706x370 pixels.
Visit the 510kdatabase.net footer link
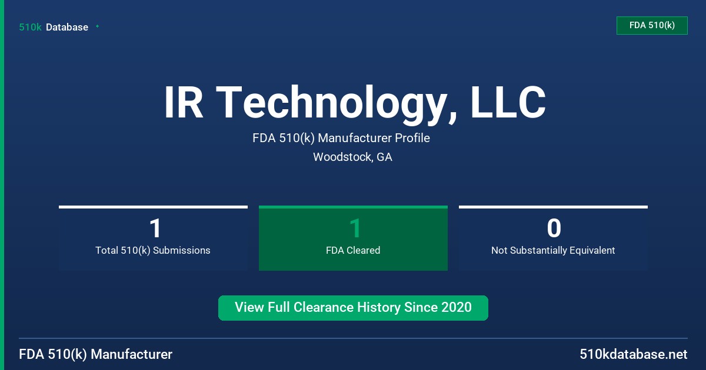[633, 355]
